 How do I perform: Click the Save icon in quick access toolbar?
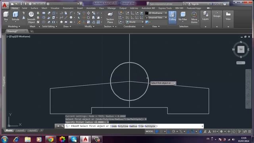coord(21,4)
